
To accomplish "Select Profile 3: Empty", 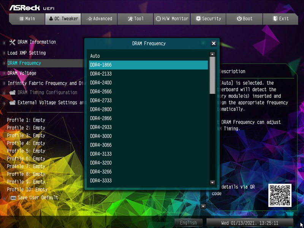I will click(26, 136).
